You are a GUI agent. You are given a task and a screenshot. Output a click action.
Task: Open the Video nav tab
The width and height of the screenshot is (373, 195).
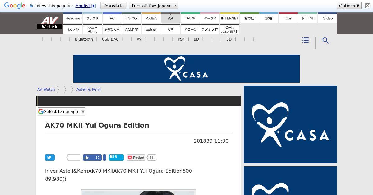click(328, 18)
